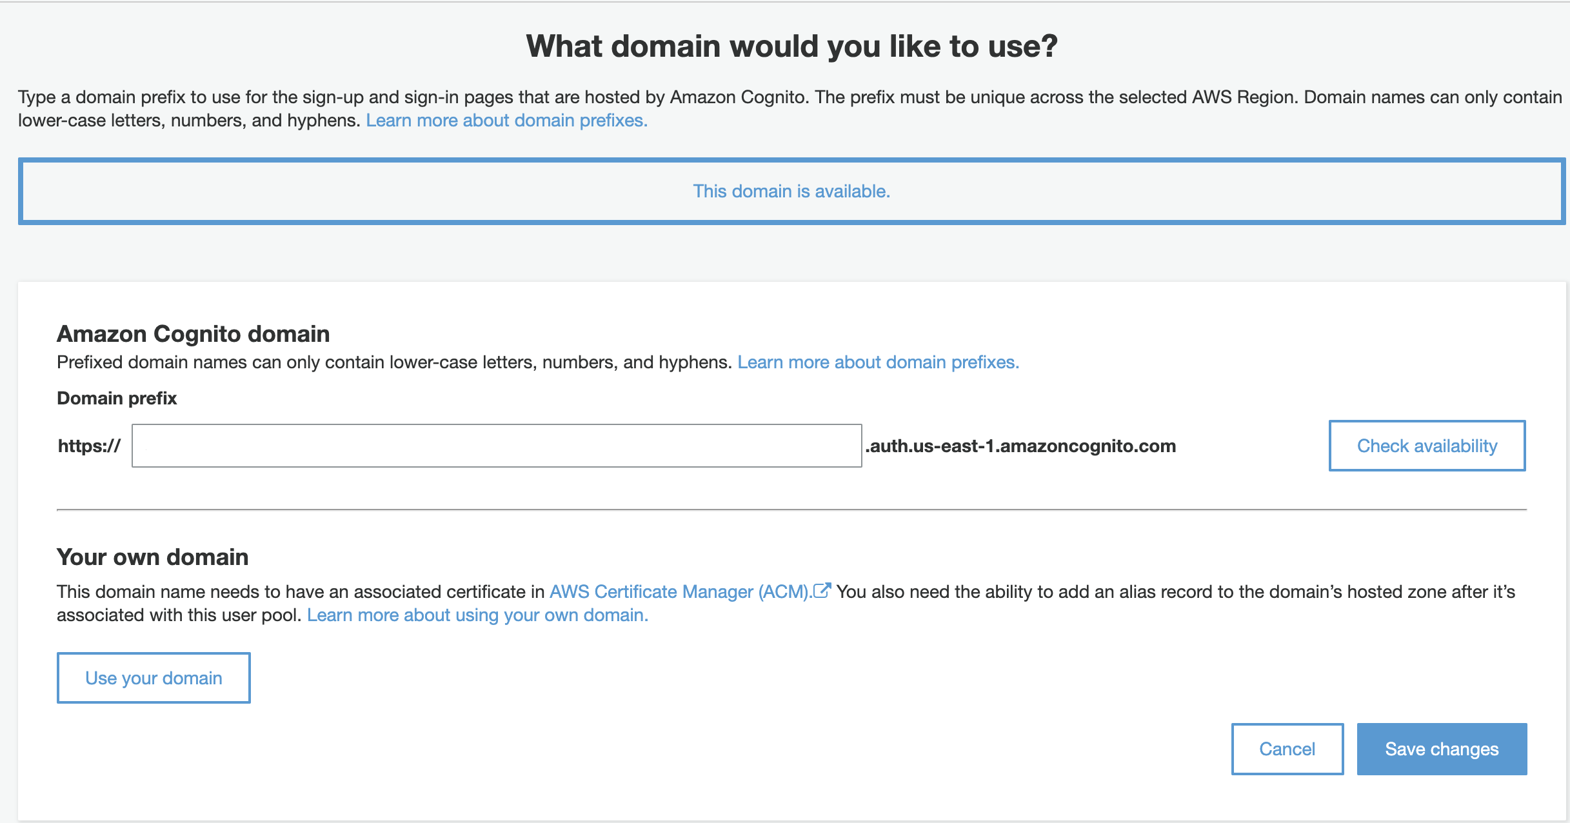Open the top Learn more about domain prefixes link

click(x=506, y=121)
